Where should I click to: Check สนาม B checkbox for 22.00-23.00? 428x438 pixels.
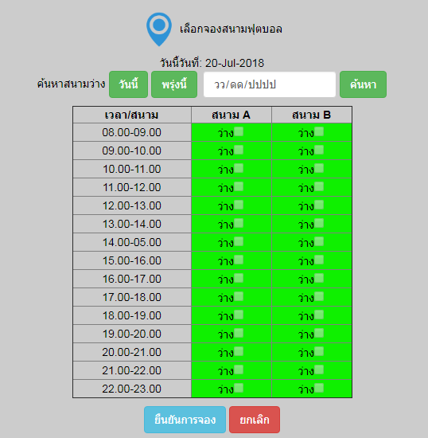point(319,388)
